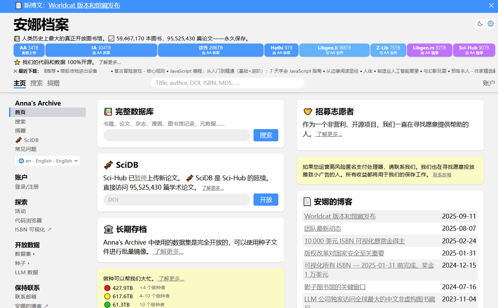The height and width of the screenshot is (308, 498).
Task: Open 联系邮箱 in the sidebar
Action: point(26,296)
